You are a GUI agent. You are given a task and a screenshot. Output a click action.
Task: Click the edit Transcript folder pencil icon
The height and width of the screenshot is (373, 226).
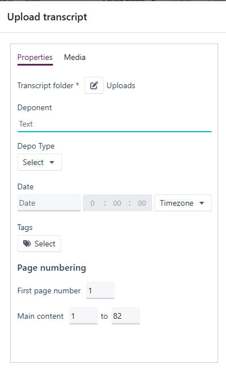pos(94,85)
